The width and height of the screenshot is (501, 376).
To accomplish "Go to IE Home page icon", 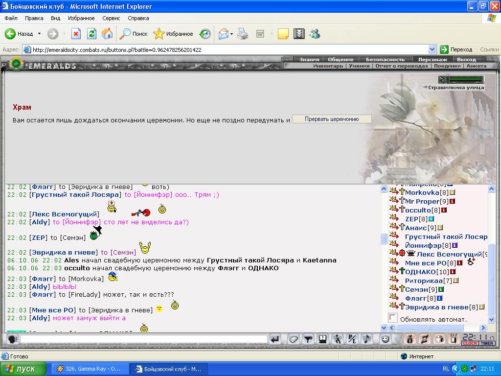I will (x=107, y=34).
